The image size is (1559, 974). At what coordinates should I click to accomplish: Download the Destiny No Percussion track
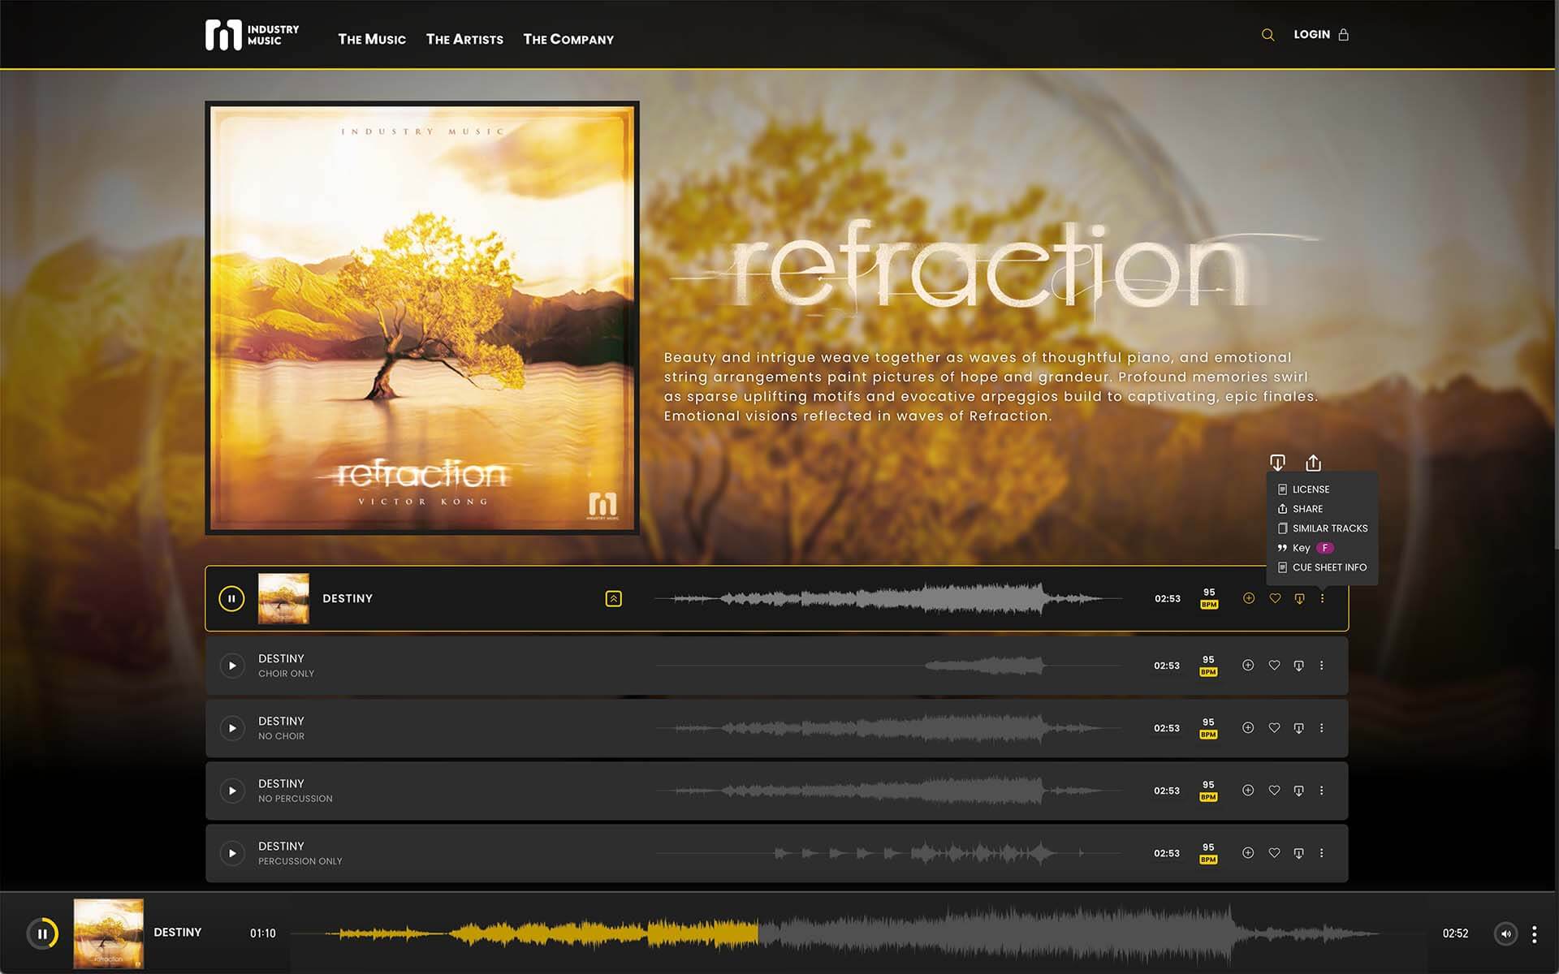coord(1298,791)
